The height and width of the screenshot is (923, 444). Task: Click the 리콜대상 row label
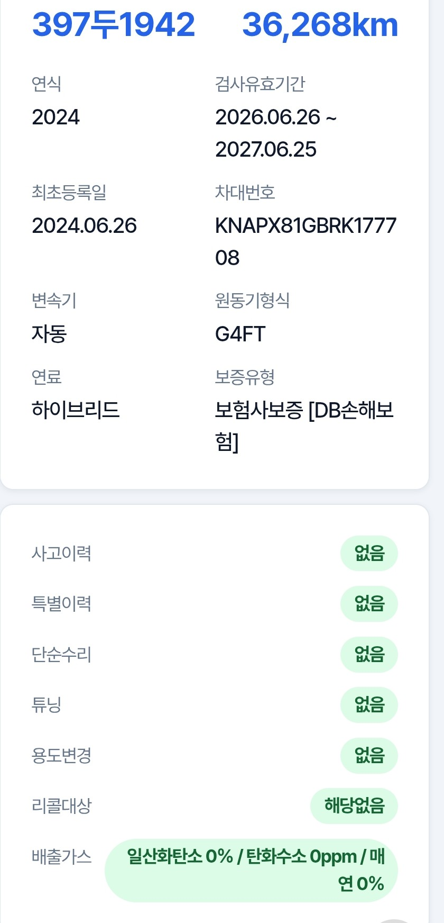[x=61, y=806]
